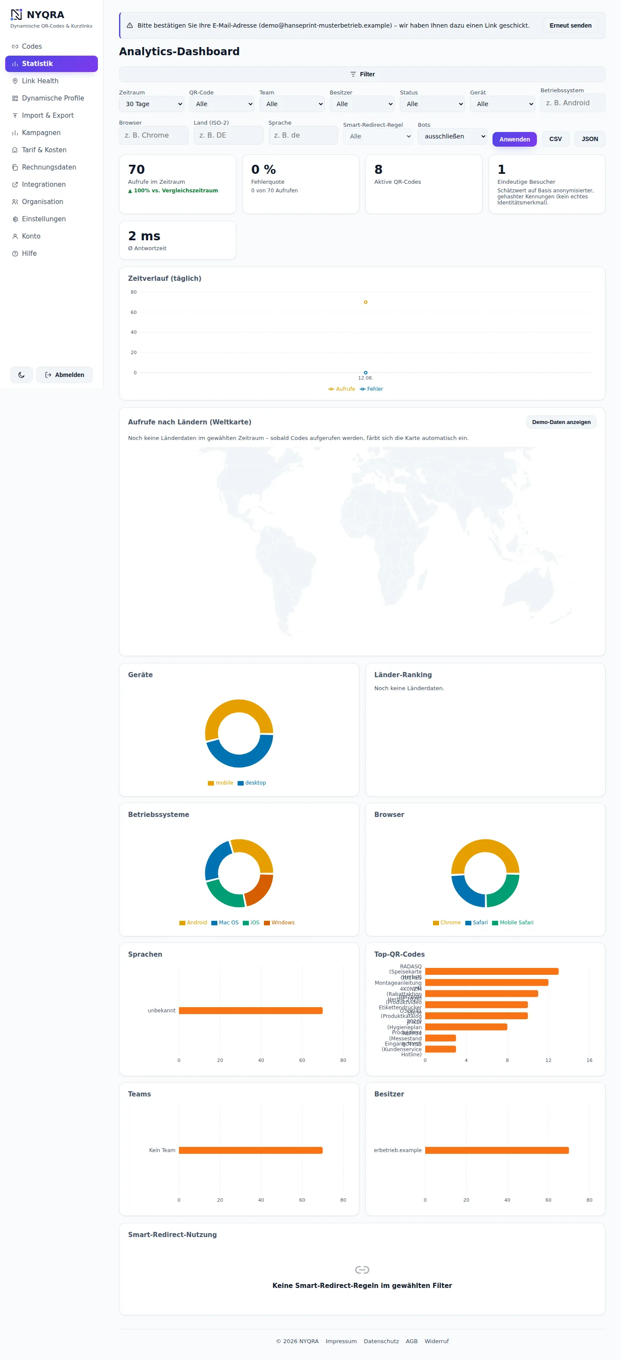This screenshot has height=1360, width=621.
Task: Log out with Abmelden button
Action: [64, 375]
